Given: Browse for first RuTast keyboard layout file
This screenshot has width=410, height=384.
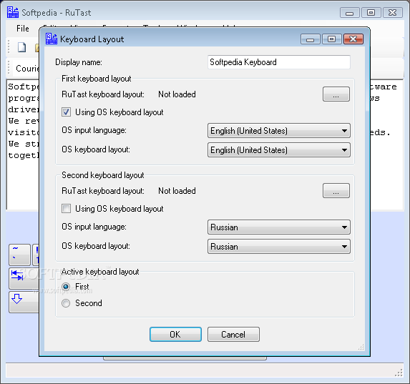Looking at the screenshot, I should [336, 94].
